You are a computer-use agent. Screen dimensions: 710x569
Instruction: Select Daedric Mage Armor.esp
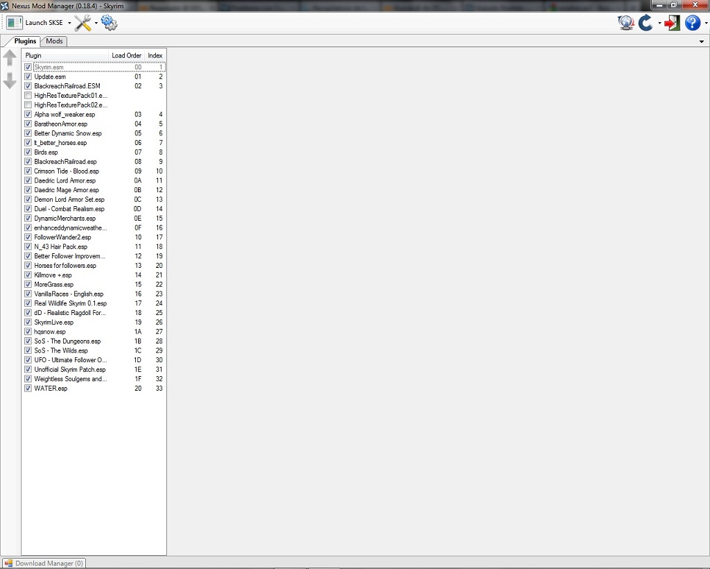(x=94, y=190)
